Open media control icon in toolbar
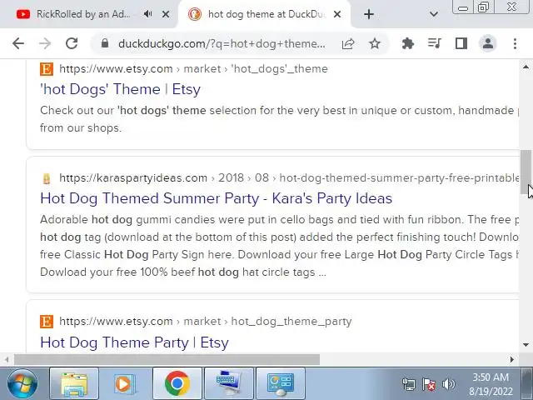This screenshot has height=400, width=533. tap(435, 43)
